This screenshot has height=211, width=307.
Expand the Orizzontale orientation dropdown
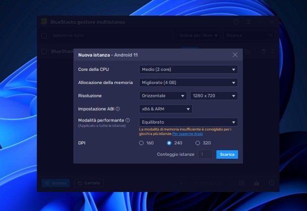163,96
